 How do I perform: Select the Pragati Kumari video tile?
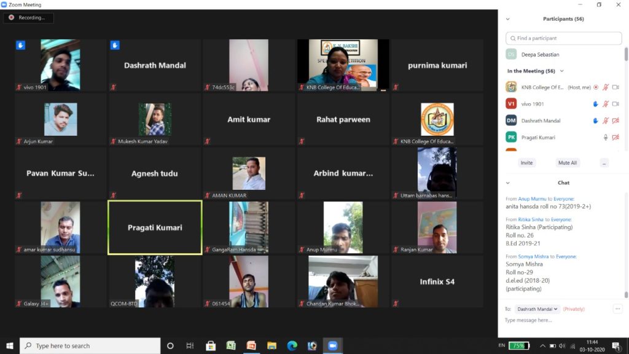click(x=155, y=227)
